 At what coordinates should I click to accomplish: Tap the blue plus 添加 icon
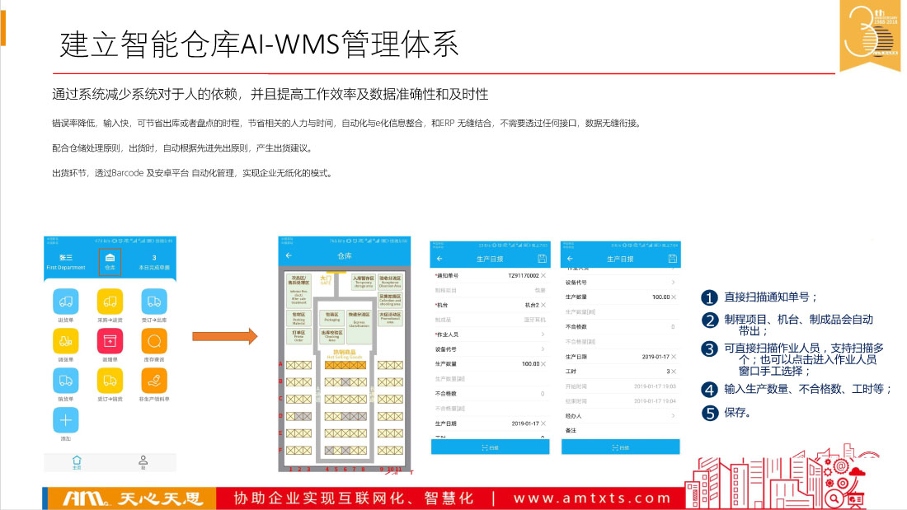65,420
